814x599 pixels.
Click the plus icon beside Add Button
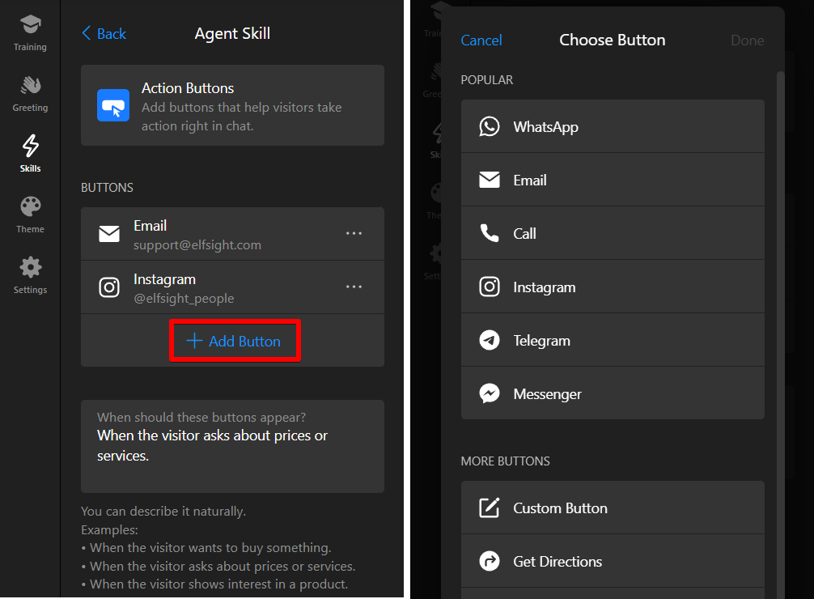pyautogui.click(x=194, y=341)
